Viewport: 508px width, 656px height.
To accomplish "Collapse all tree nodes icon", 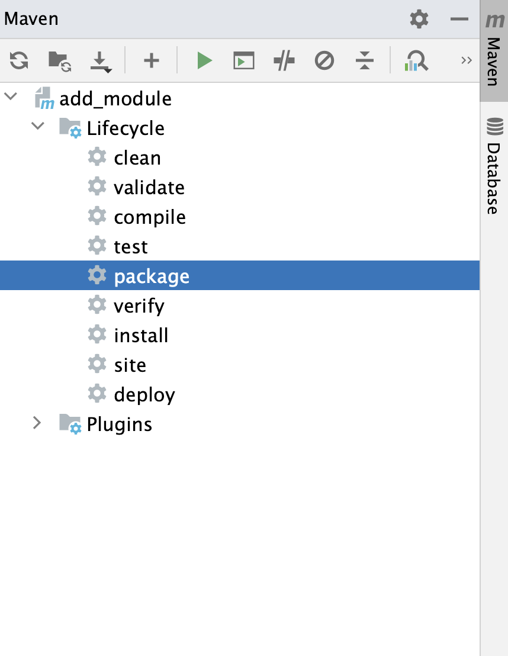I will (x=365, y=60).
